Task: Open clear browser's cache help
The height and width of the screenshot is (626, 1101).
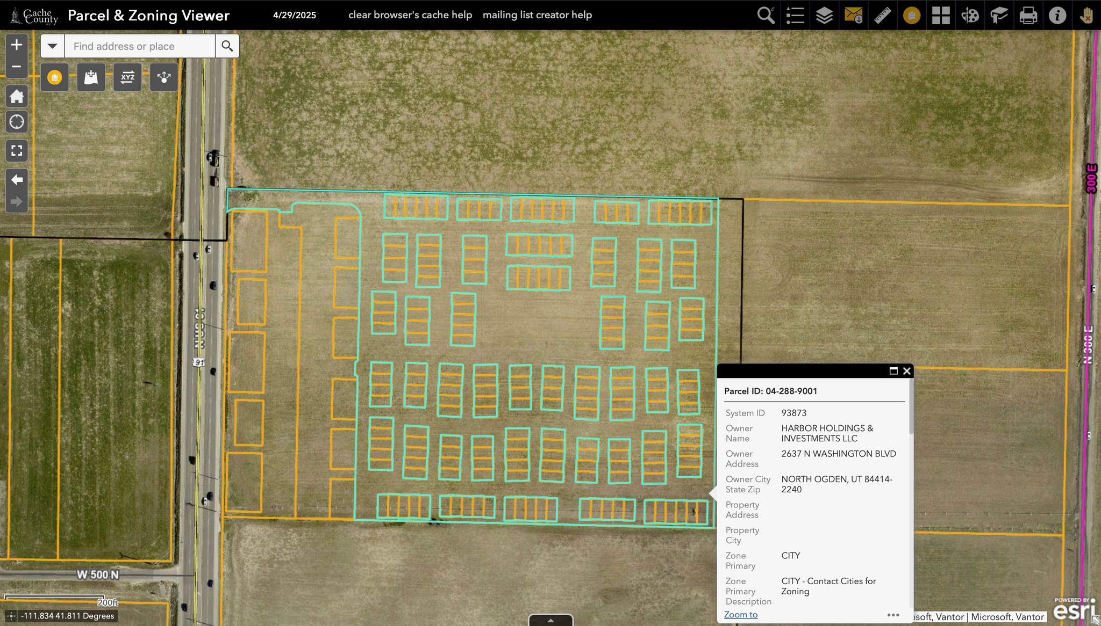Action: pyautogui.click(x=410, y=15)
